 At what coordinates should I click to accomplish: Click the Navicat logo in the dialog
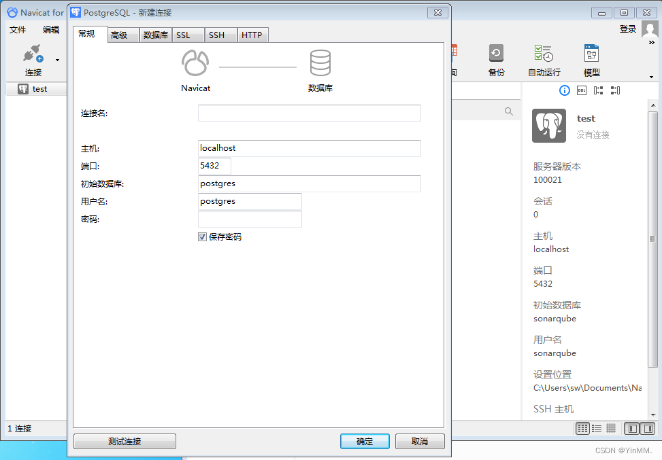[195, 63]
